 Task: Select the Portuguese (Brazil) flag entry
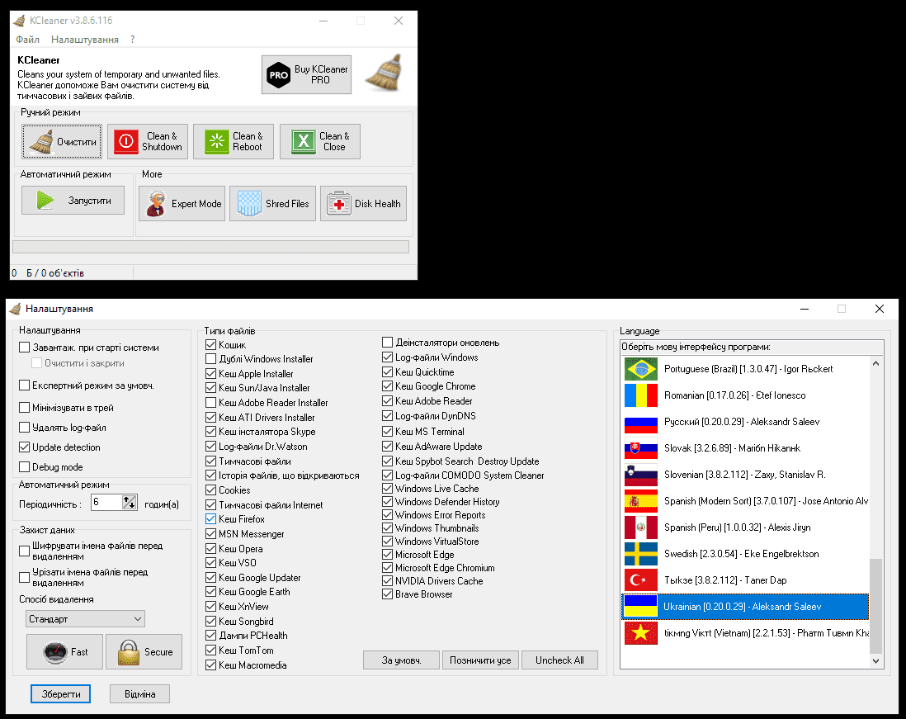coord(745,369)
